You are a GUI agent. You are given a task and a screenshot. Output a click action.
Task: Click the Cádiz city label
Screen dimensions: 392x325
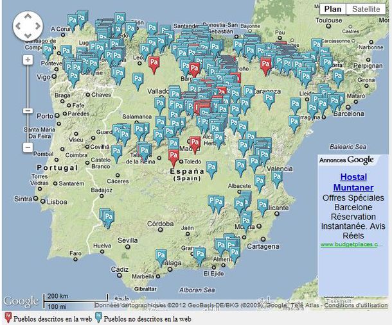pos(120,269)
